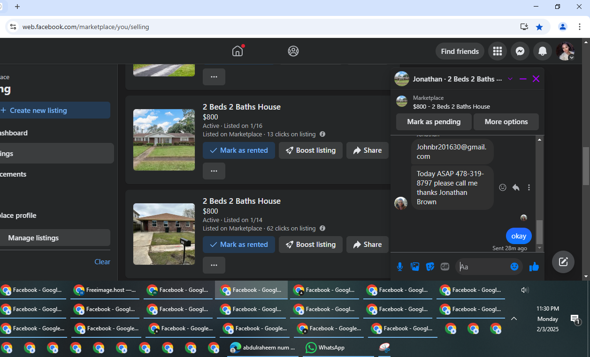Open the Windows notification center icon
Image resolution: width=590 pixels, height=357 pixels.
click(x=575, y=319)
